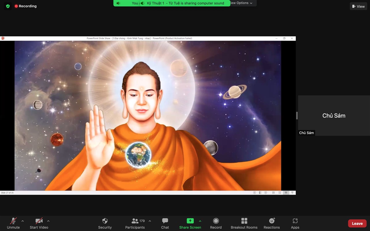Image resolution: width=370 pixels, height=231 pixels.
Task: Click the Recording indicator
Action: click(25, 6)
